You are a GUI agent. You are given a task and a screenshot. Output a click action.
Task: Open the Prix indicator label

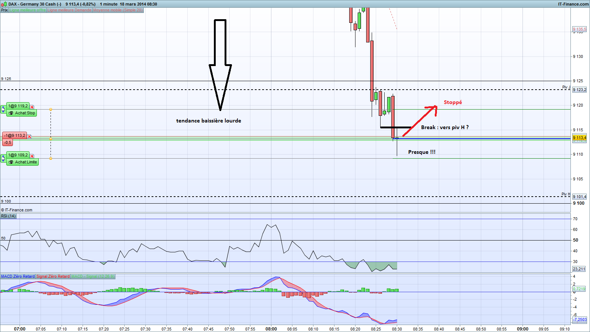click(4, 10)
